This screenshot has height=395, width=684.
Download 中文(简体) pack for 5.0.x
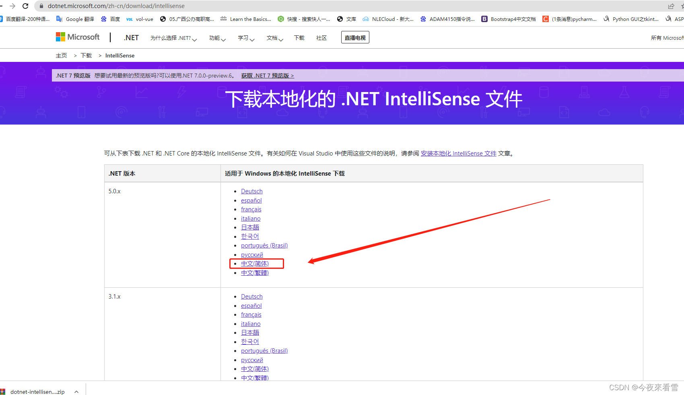(255, 264)
